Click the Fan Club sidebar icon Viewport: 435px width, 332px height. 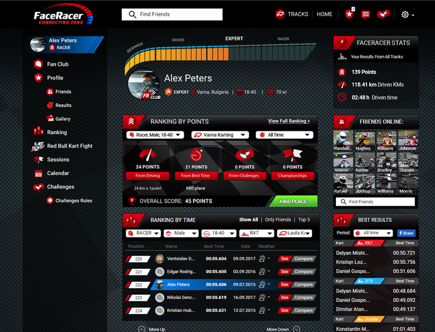(x=38, y=64)
